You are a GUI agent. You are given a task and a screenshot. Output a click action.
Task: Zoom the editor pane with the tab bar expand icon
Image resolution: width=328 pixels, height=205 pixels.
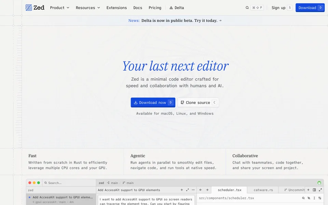pyautogui.click(x=320, y=190)
